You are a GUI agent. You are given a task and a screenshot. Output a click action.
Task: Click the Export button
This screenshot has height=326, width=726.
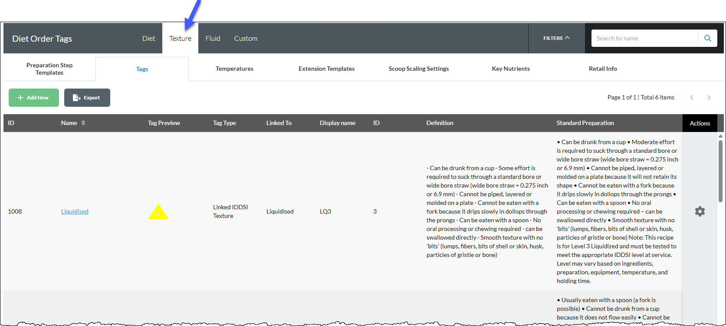[x=87, y=98]
